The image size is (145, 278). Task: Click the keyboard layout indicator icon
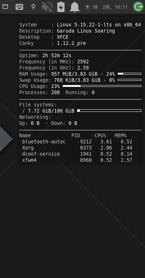pyautogui.click(x=19, y=7)
